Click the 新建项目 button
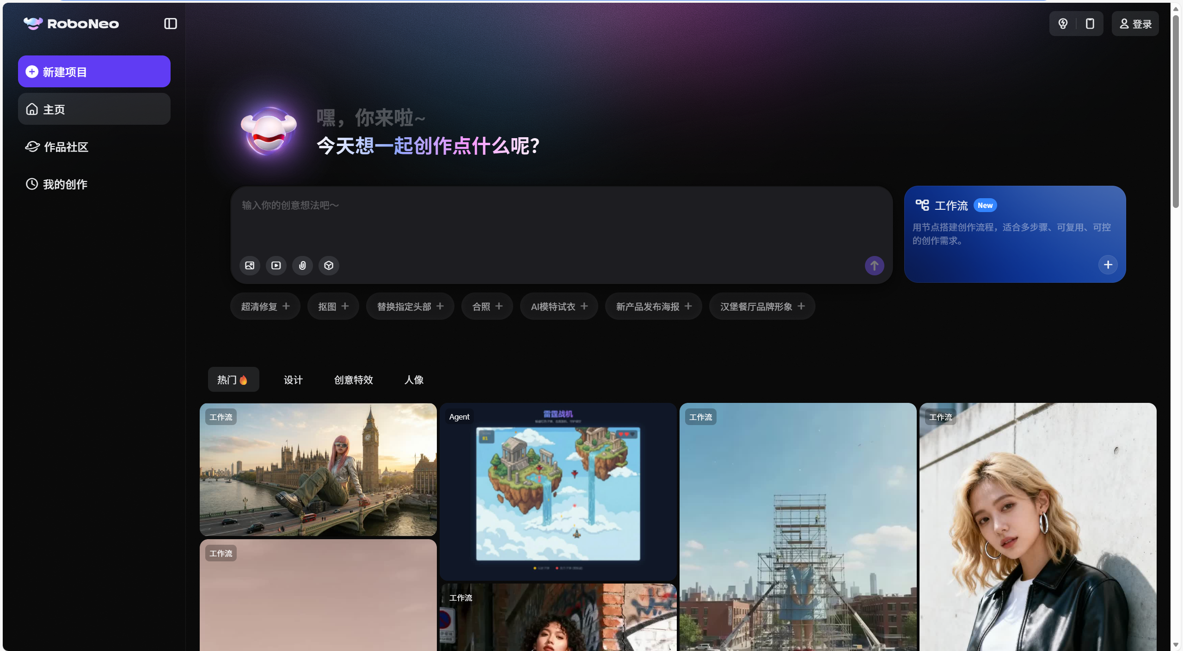 tap(94, 72)
